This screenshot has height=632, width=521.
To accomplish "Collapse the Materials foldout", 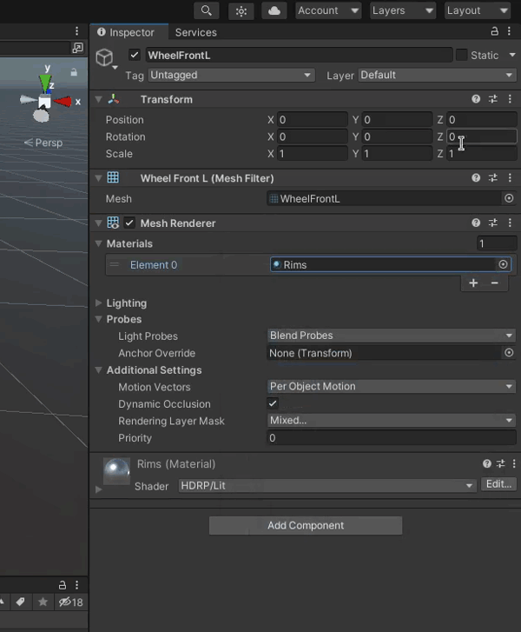I will (99, 243).
